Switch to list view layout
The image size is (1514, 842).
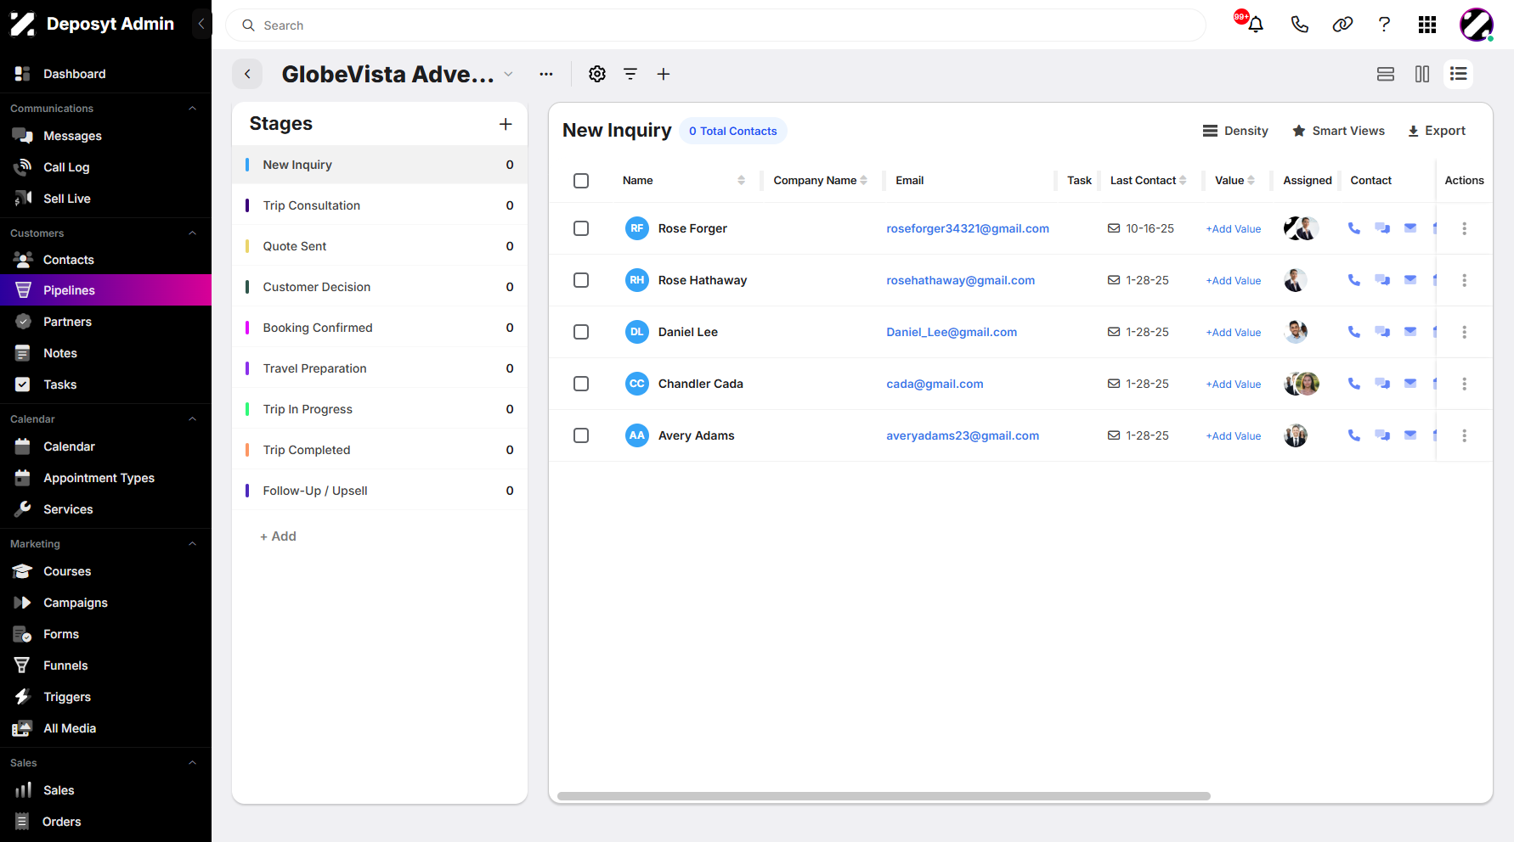click(1459, 74)
